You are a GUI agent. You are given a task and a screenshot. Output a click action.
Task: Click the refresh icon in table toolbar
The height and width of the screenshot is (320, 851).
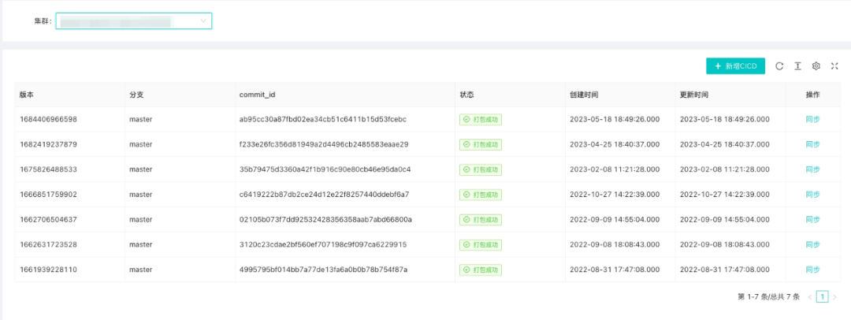click(779, 66)
